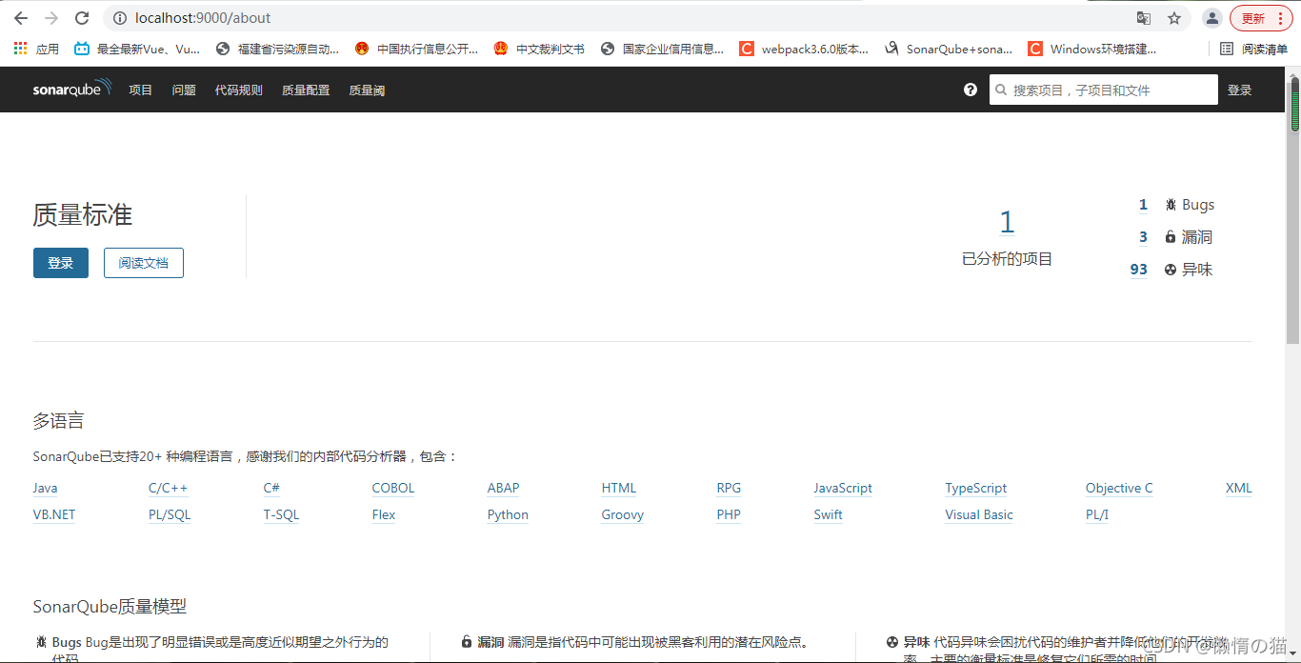This screenshot has width=1301, height=663.
Task: Open the Visual Basic language link
Action: (x=979, y=514)
